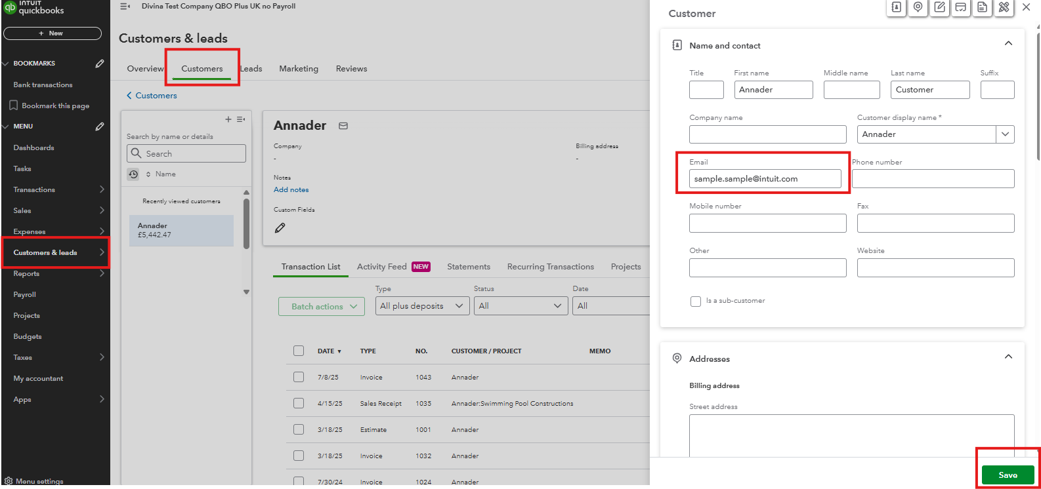Click the recently viewed history clock icon
Image resolution: width=1041 pixels, height=489 pixels.
point(133,174)
